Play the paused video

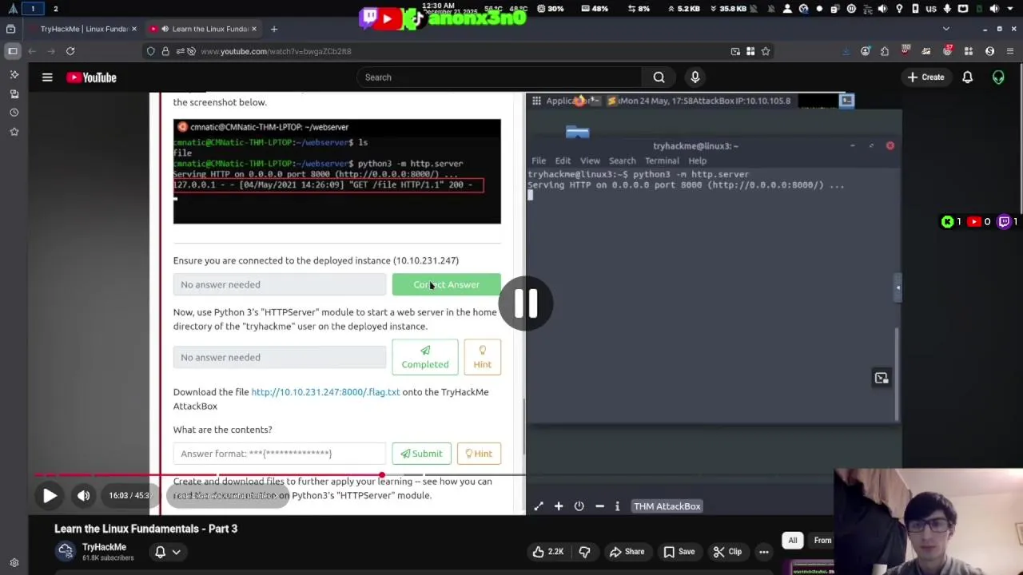click(x=50, y=496)
